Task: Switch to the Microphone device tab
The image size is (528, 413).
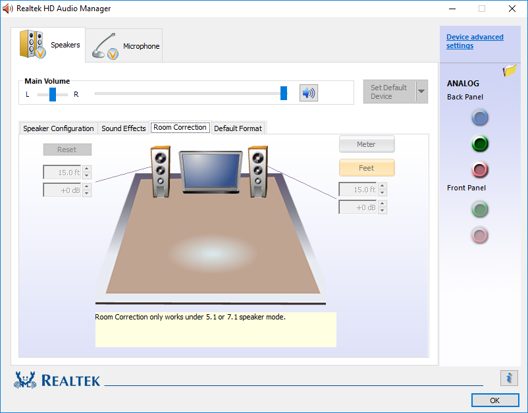Action: 124,46
